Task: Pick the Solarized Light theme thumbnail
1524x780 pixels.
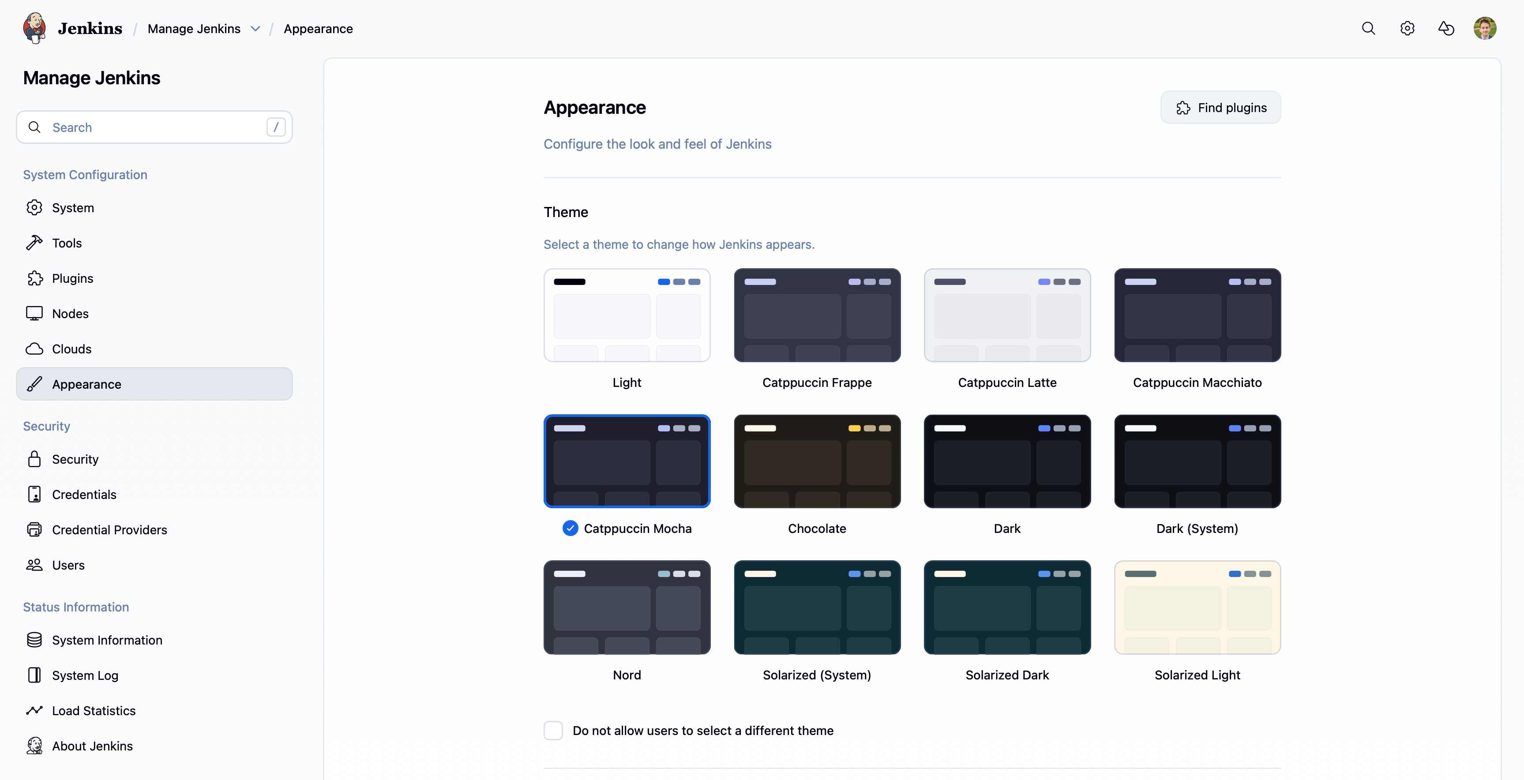Action: pos(1197,607)
